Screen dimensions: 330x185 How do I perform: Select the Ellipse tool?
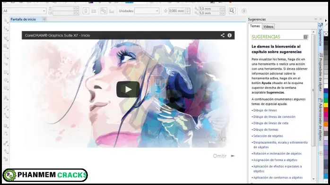6,80
